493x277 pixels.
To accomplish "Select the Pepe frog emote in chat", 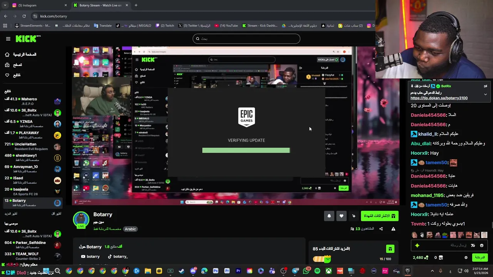I will coord(445,235).
